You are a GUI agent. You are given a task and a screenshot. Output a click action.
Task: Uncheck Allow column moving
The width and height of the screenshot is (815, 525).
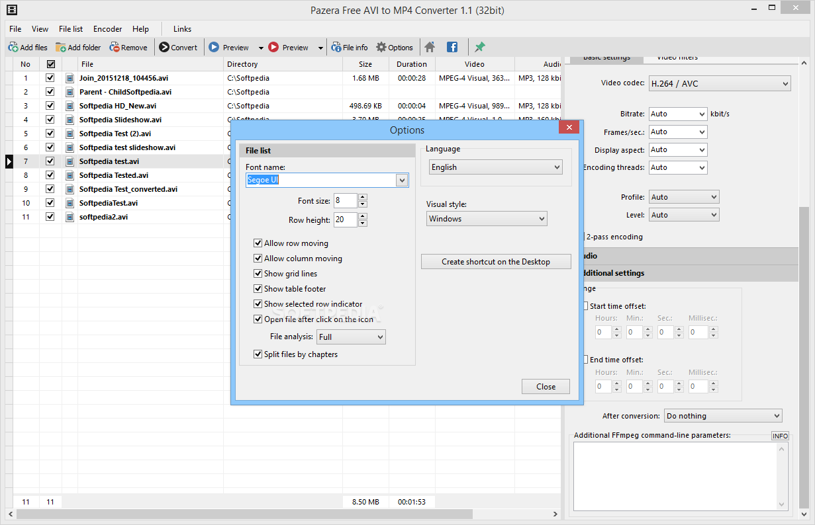point(258,259)
